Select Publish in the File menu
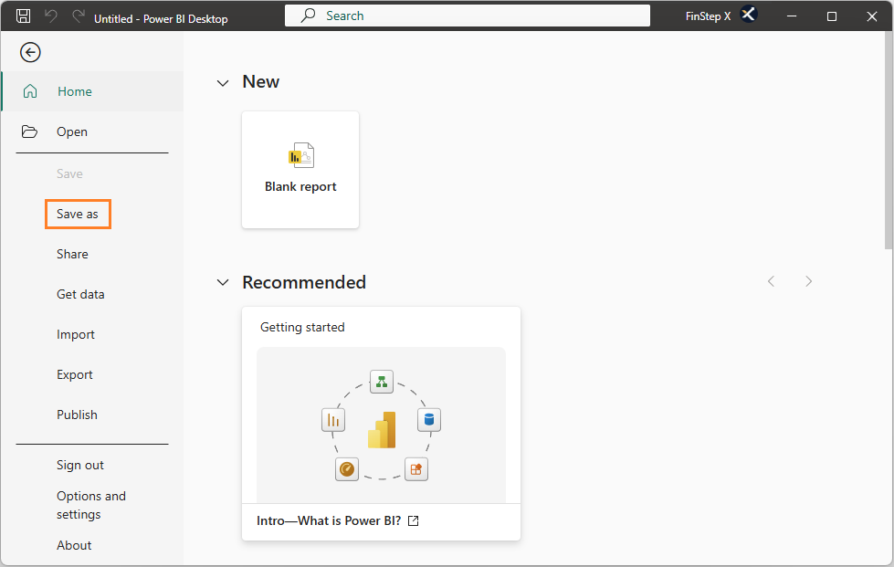The image size is (894, 567). (77, 415)
